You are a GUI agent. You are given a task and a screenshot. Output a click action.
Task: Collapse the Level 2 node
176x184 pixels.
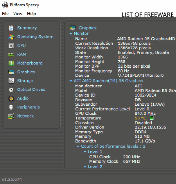pyautogui.click(x=85, y=167)
